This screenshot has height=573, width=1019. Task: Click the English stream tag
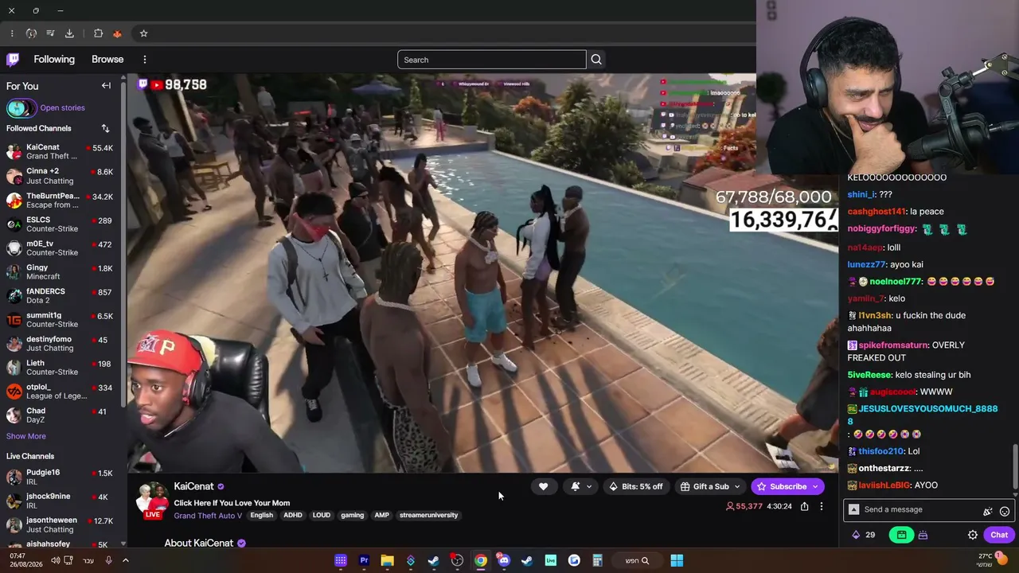coord(261,515)
